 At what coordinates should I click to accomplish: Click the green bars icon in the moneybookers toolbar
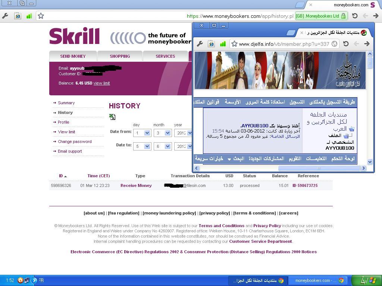point(29,16)
